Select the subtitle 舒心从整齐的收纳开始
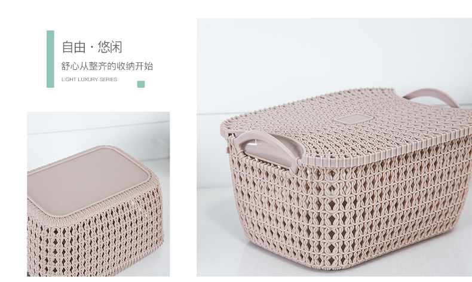 coord(107,66)
